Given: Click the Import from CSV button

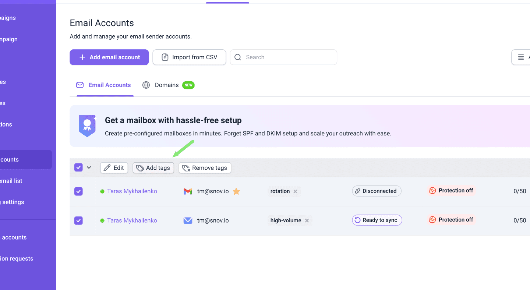Looking at the screenshot, I should (189, 57).
